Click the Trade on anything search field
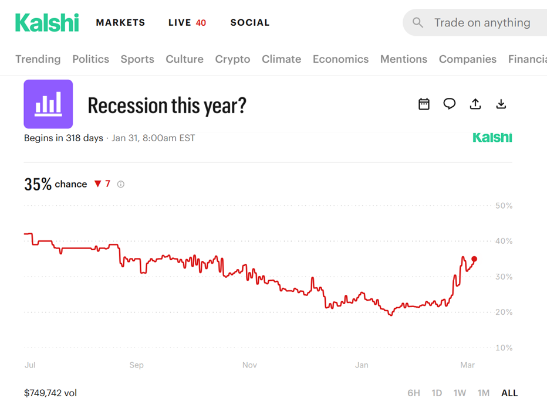 (x=482, y=23)
